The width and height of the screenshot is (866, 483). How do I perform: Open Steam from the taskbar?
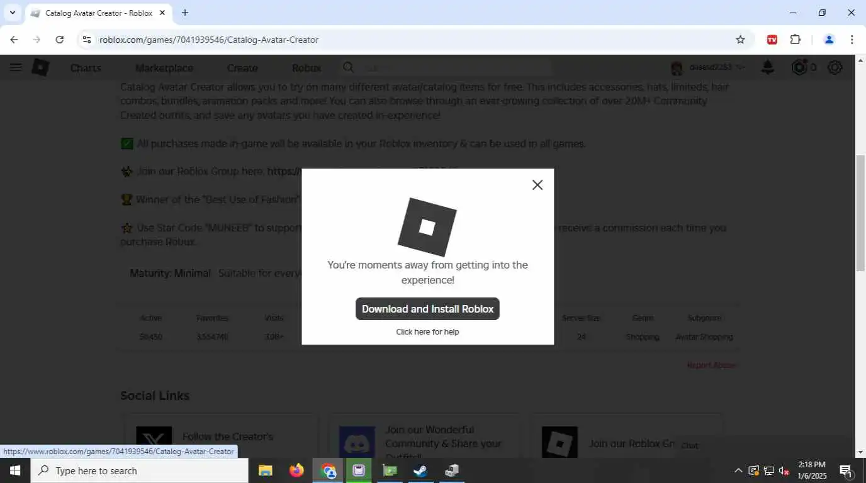click(420, 470)
